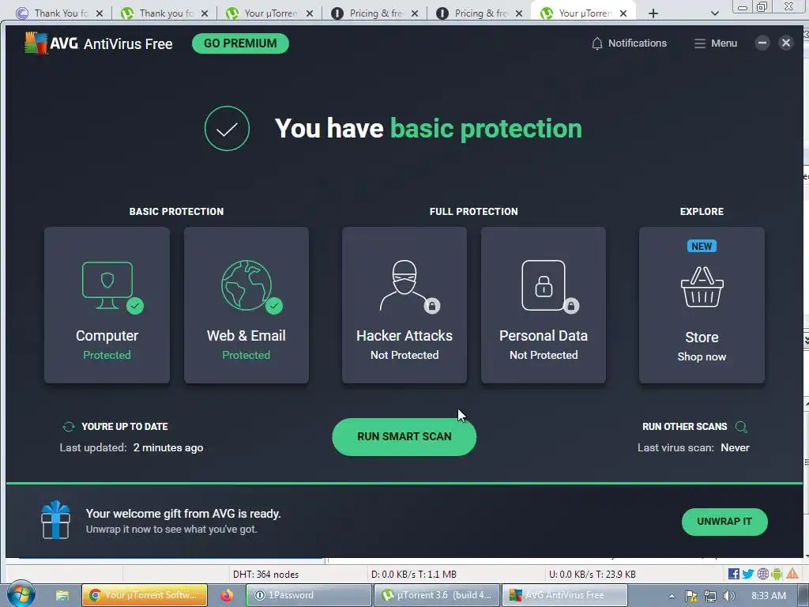
Task: Switch to µTorrent 3.6 taskbar button
Action: (436, 595)
